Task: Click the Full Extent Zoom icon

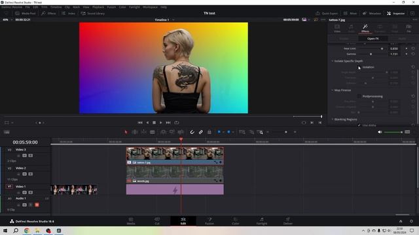Action: tap(242, 132)
